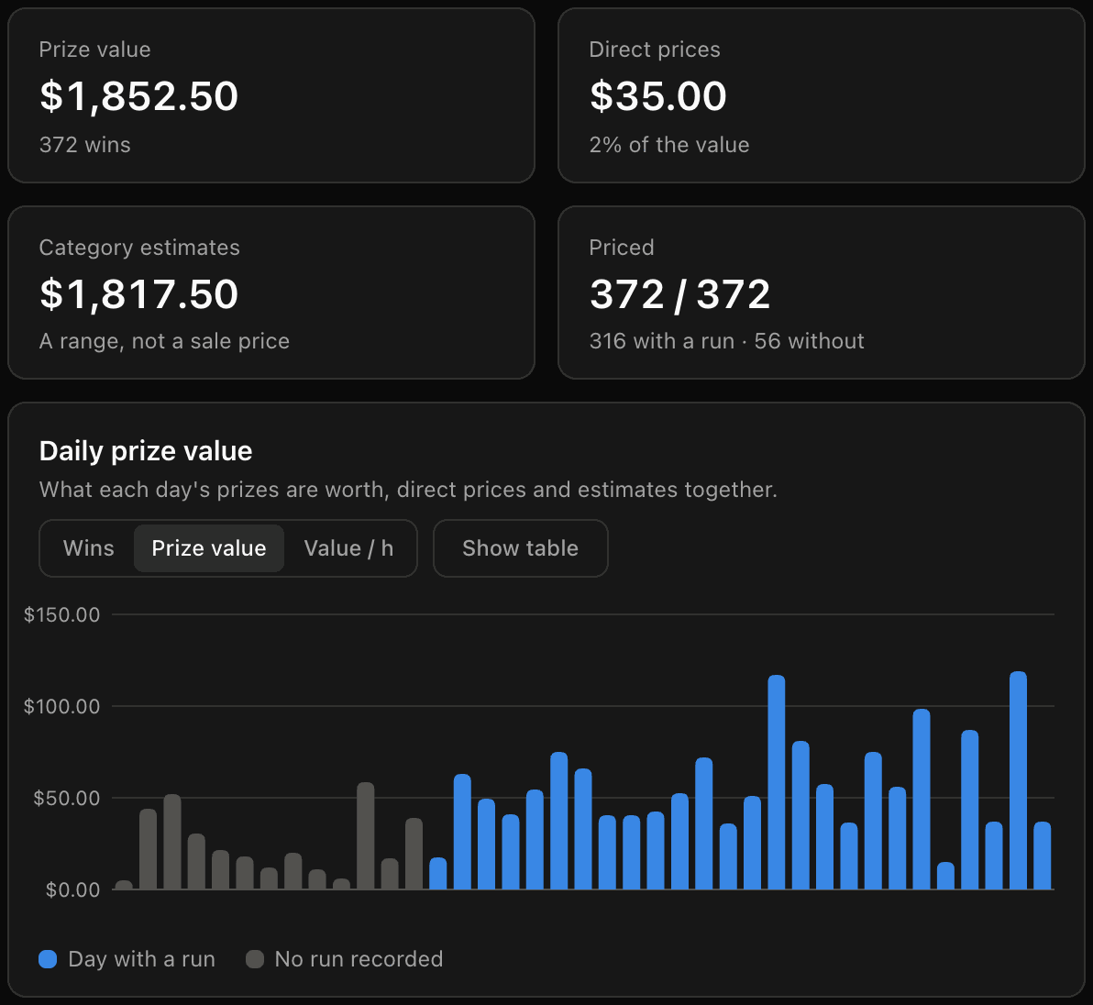Select the Prize value chart tab
Screen dimensions: 1093x1005
click(209, 548)
